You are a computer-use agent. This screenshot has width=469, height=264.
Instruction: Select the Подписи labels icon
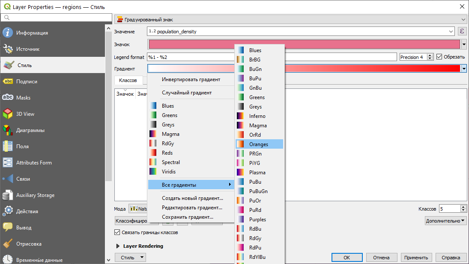8,82
